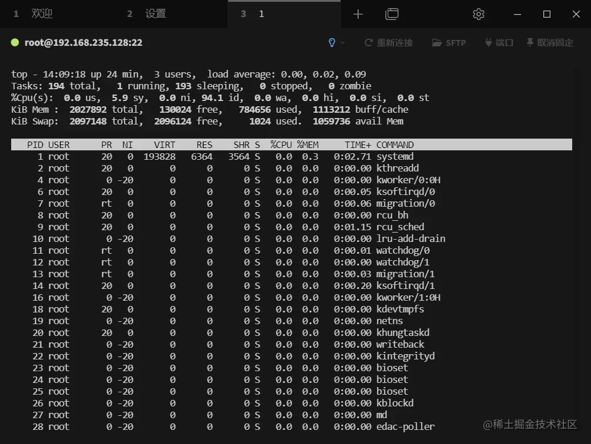
Task: Click the 2027892 total memory value
Action: pyautogui.click(x=88, y=109)
